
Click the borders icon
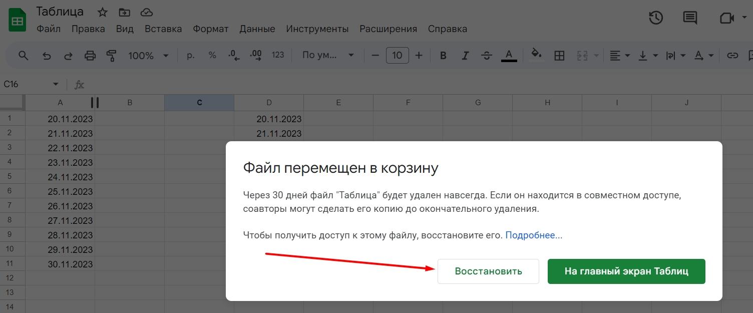559,56
